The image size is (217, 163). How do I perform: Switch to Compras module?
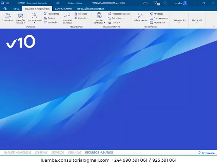pos(41,152)
